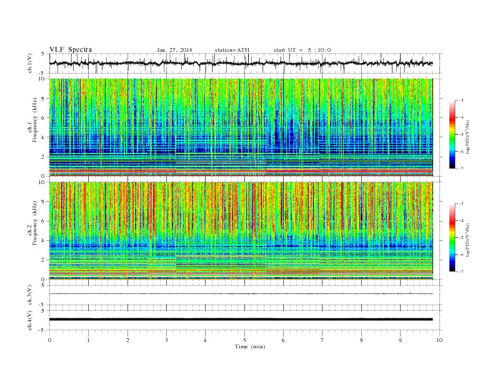
Task: Click the ch.2 "Frequency (kHz)" axis label
Action: point(35,222)
